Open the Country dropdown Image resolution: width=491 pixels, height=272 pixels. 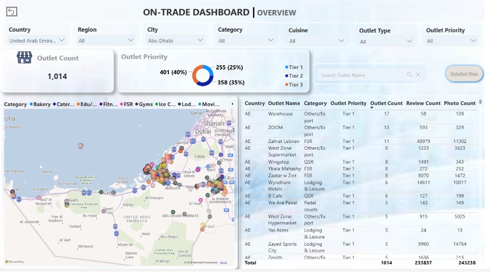36,40
